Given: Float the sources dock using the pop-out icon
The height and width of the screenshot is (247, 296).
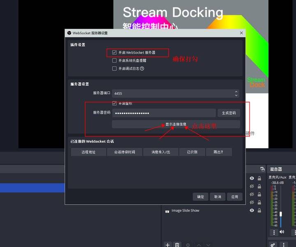Looking at the screenshot, I should click(263, 169).
